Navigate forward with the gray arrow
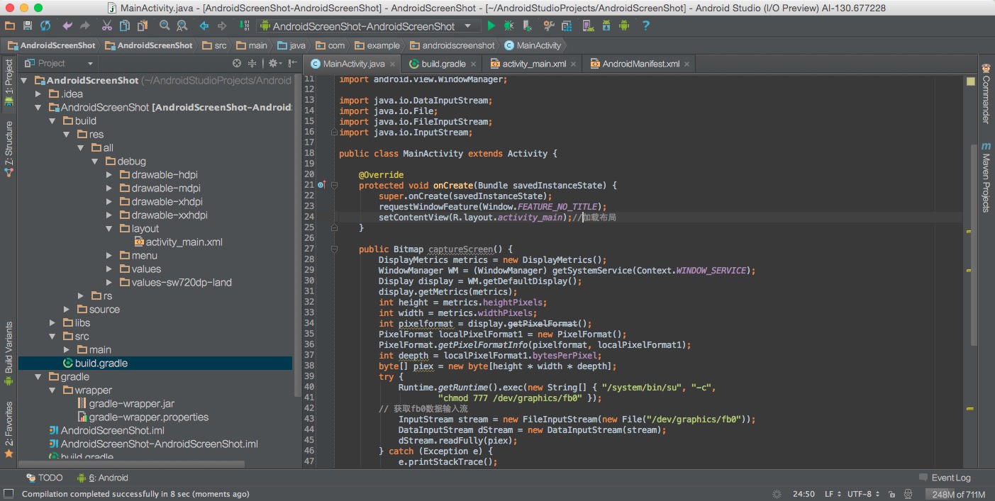This screenshot has width=995, height=501. coord(222,26)
